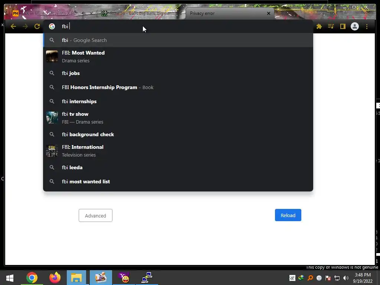Select the 'fbi - Google Search' suggestion
This screenshot has width=380, height=285.
pos(178,40)
